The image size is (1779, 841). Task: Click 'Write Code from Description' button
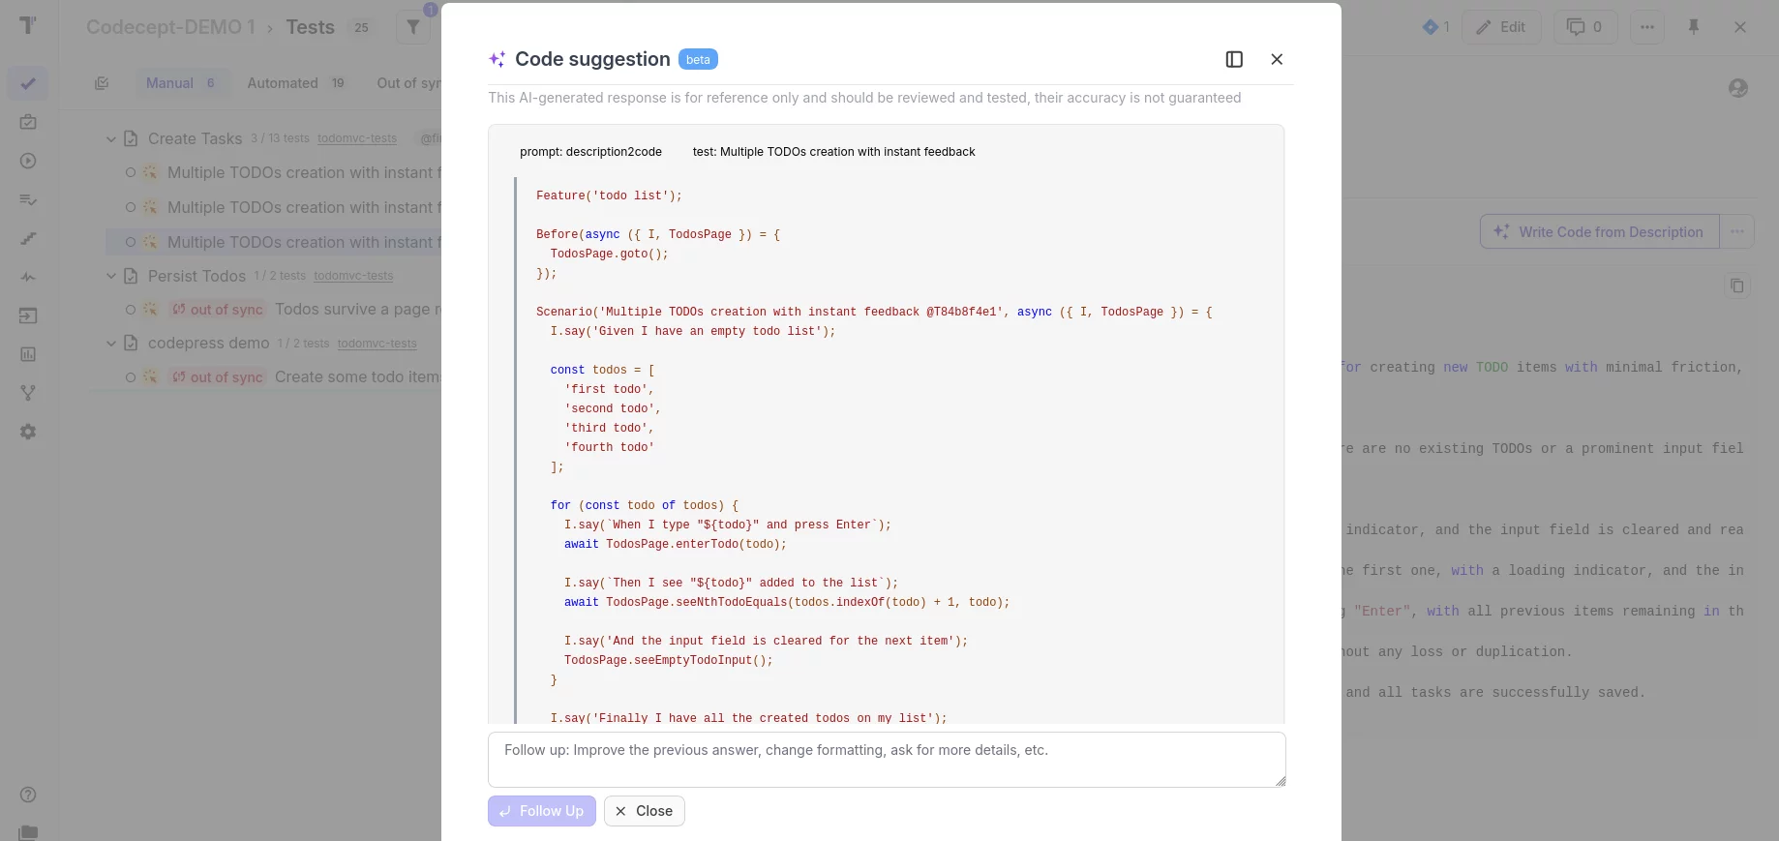(1599, 231)
